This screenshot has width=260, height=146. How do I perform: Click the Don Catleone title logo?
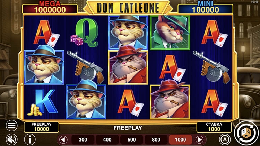tap(128, 8)
